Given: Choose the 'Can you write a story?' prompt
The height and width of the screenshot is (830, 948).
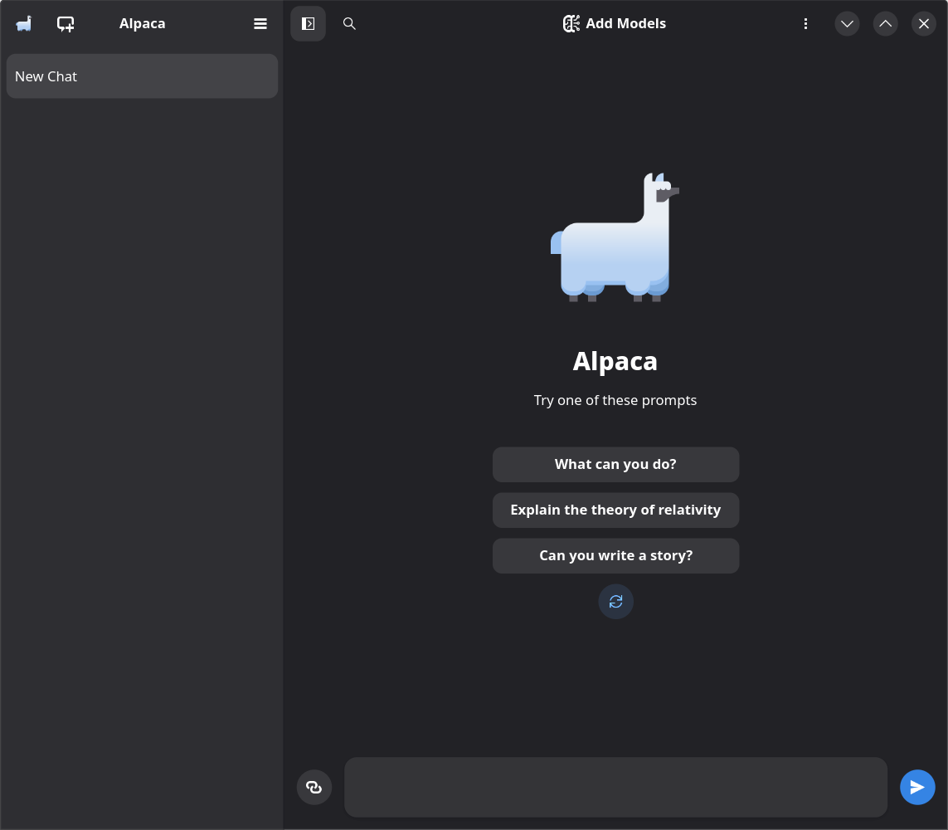Looking at the screenshot, I should 615,556.
